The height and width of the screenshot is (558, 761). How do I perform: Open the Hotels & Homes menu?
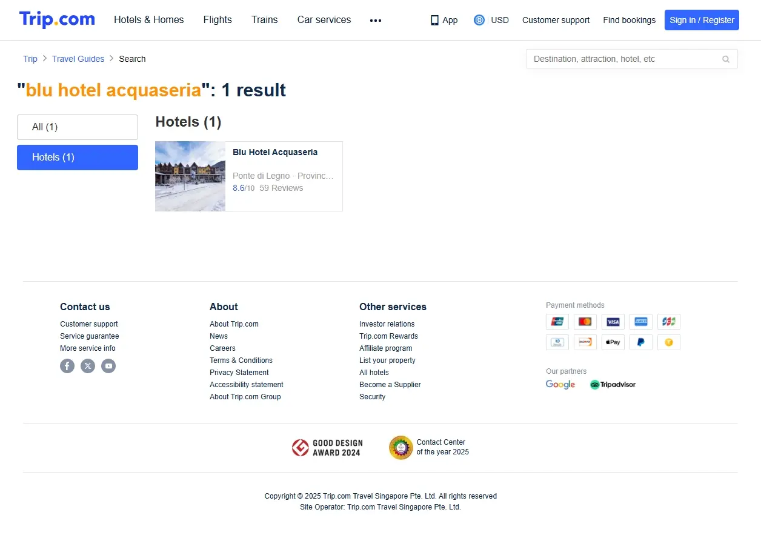[x=149, y=20]
